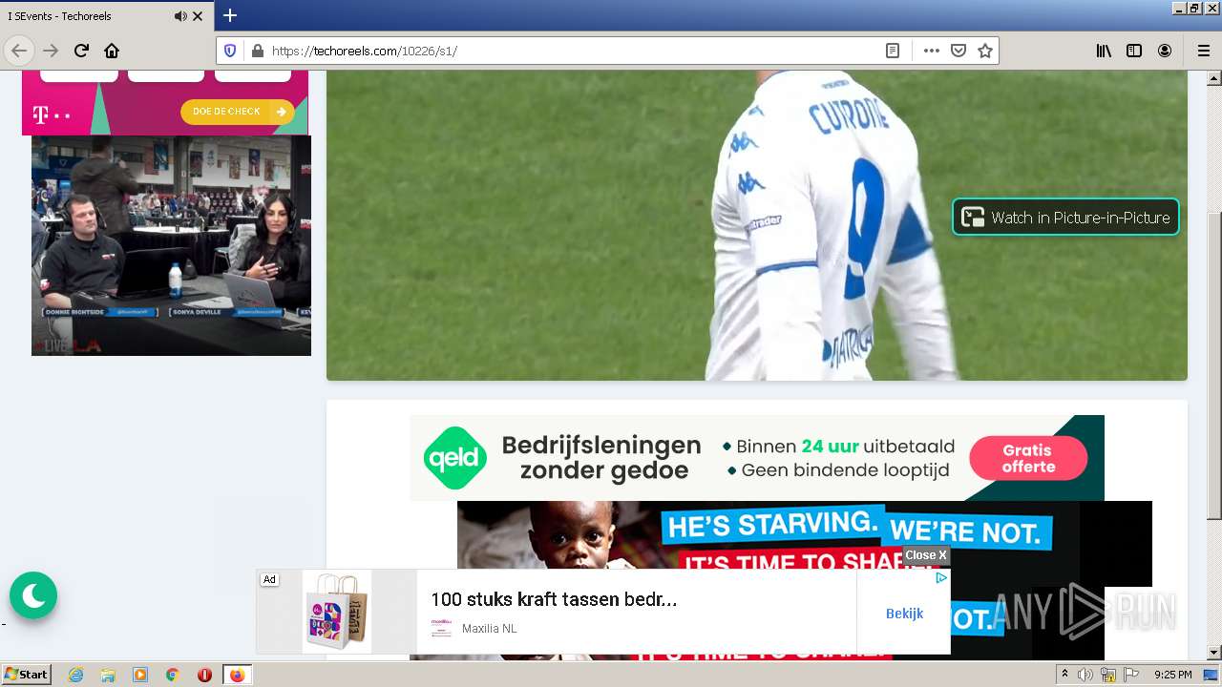Show hidden system tray icons
This screenshot has width=1222, height=687.
(x=1064, y=675)
